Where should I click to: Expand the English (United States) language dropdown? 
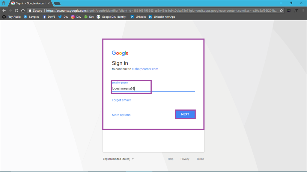(118, 159)
